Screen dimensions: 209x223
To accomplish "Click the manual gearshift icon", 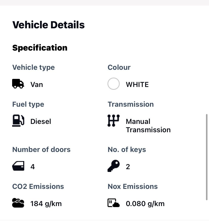I will click(x=113, y=121).
